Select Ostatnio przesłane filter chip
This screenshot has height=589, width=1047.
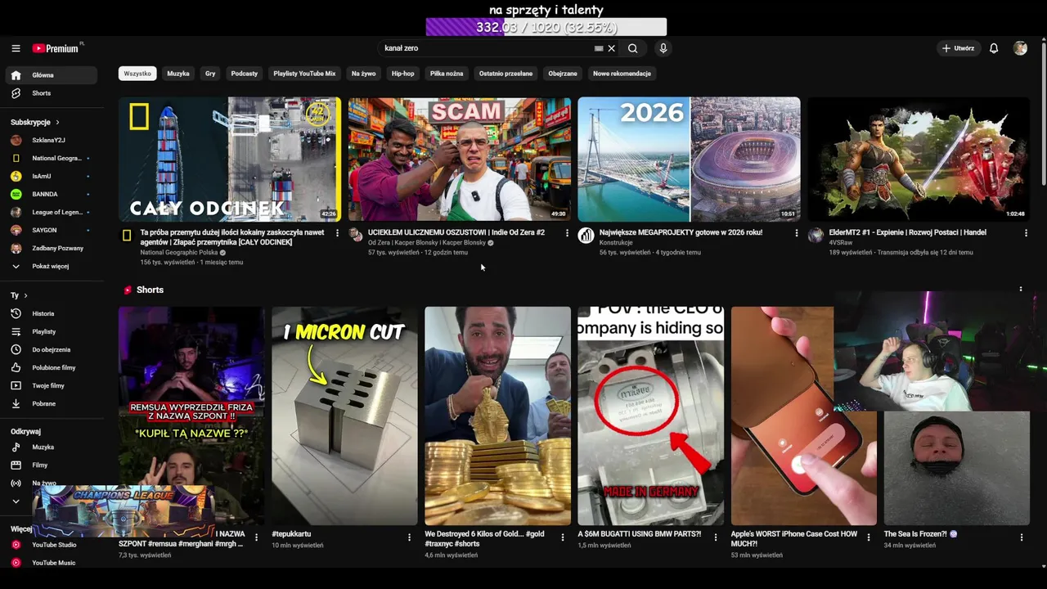coord(506,74)
